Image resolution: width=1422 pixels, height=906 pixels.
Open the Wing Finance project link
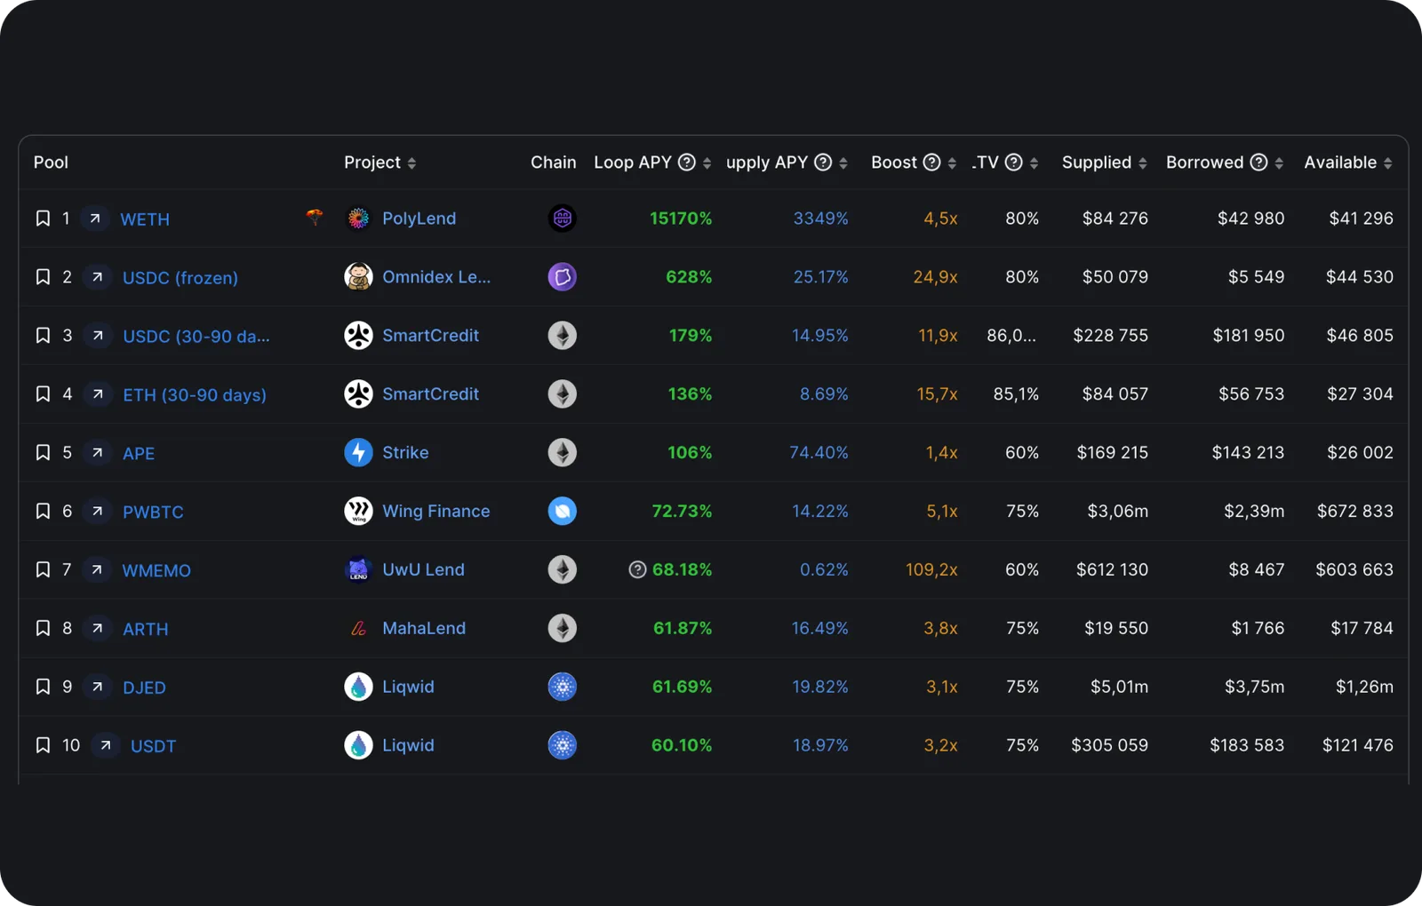tap(435, 511)
